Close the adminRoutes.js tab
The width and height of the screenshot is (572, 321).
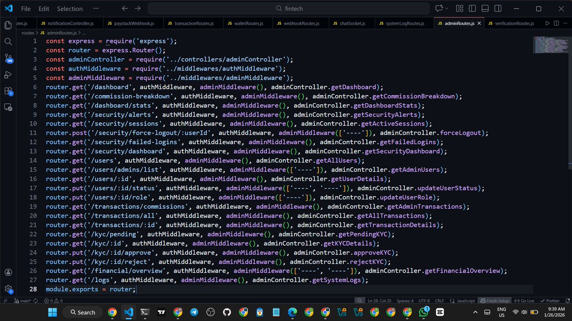479,23
